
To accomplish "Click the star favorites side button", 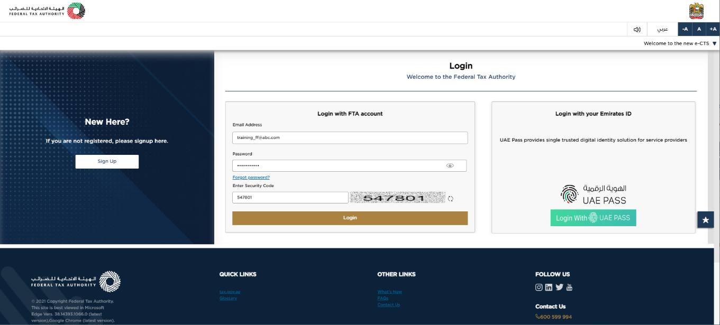I will coord(706,220).
